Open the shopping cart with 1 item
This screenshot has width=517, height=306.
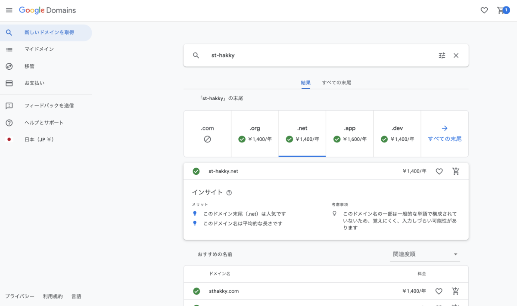click(503, 10)
